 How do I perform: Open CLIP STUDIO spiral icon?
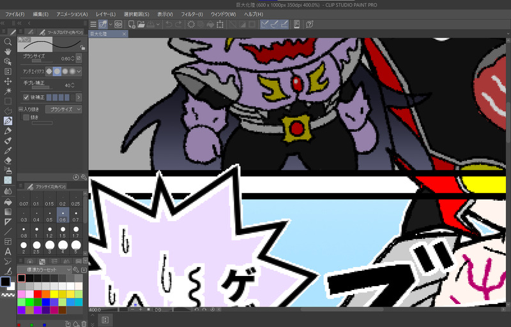(118, 24)
